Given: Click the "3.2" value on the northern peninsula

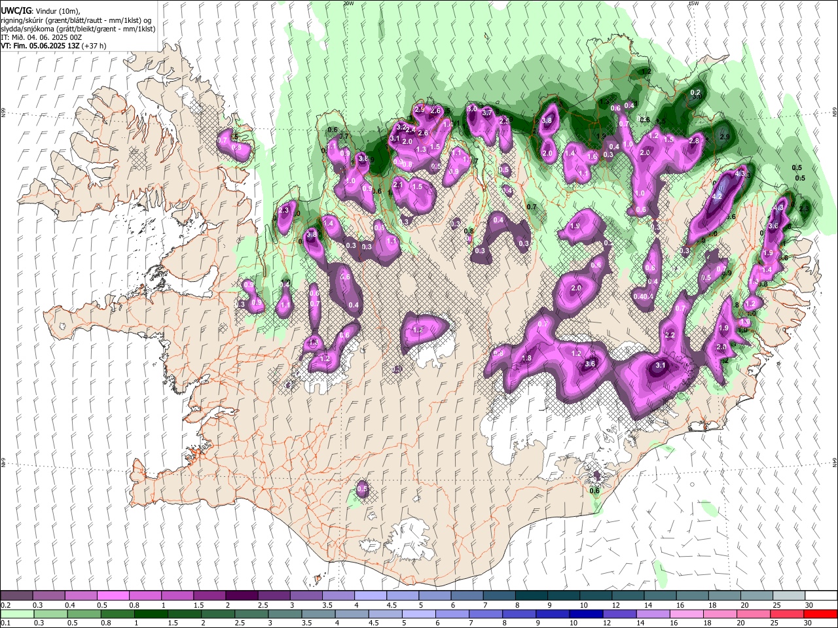Looking at the screenshot, I should [402, 127].
